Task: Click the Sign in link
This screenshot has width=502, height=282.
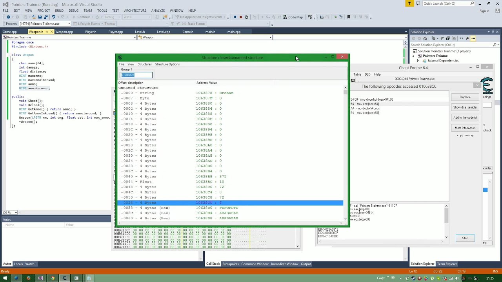Action: pos(484,11)
